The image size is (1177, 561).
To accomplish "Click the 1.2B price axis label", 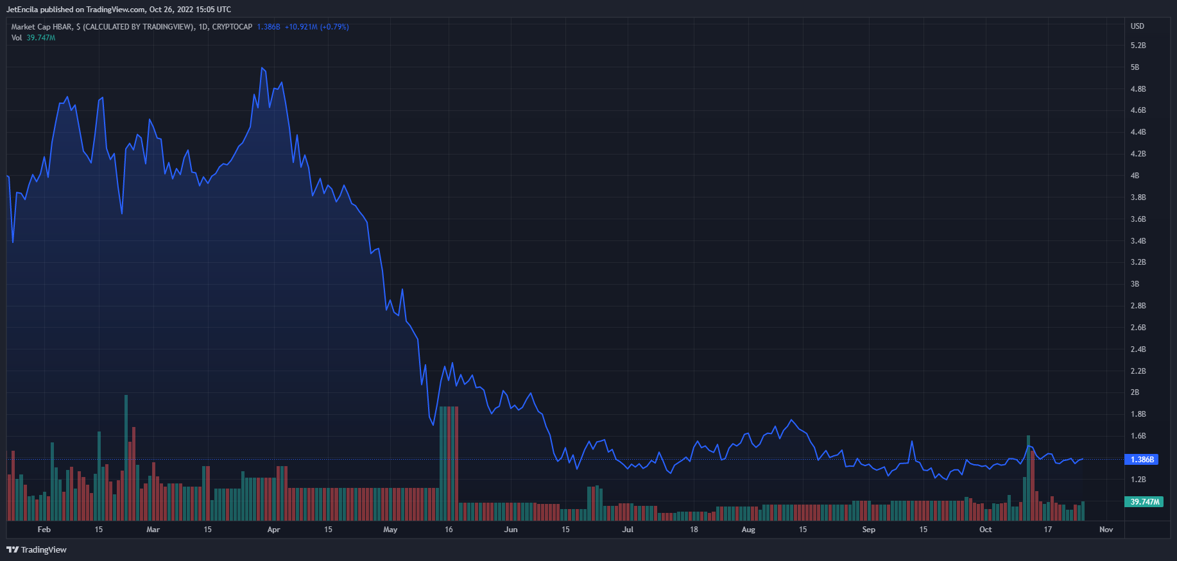I will coord(1138,480).
